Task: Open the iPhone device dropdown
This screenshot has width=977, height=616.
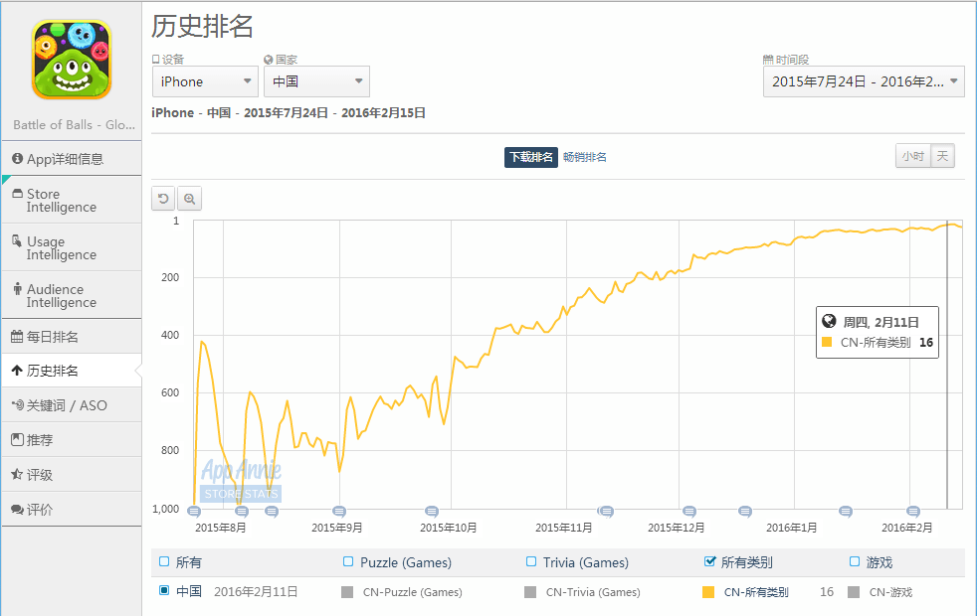Action: tap(205, 81)
